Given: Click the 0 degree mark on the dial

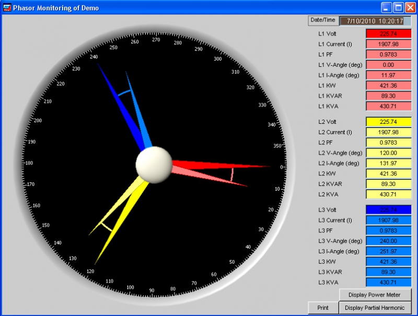Looking at the screenshot, I should tap(282, 167).
